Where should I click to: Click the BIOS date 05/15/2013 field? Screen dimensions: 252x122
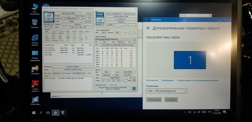pyautogui.click(x=56, y=73)
